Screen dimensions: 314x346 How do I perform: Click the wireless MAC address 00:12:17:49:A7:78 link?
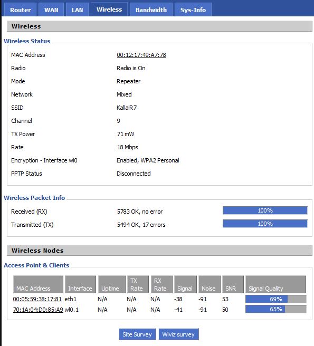click(141, 55)
